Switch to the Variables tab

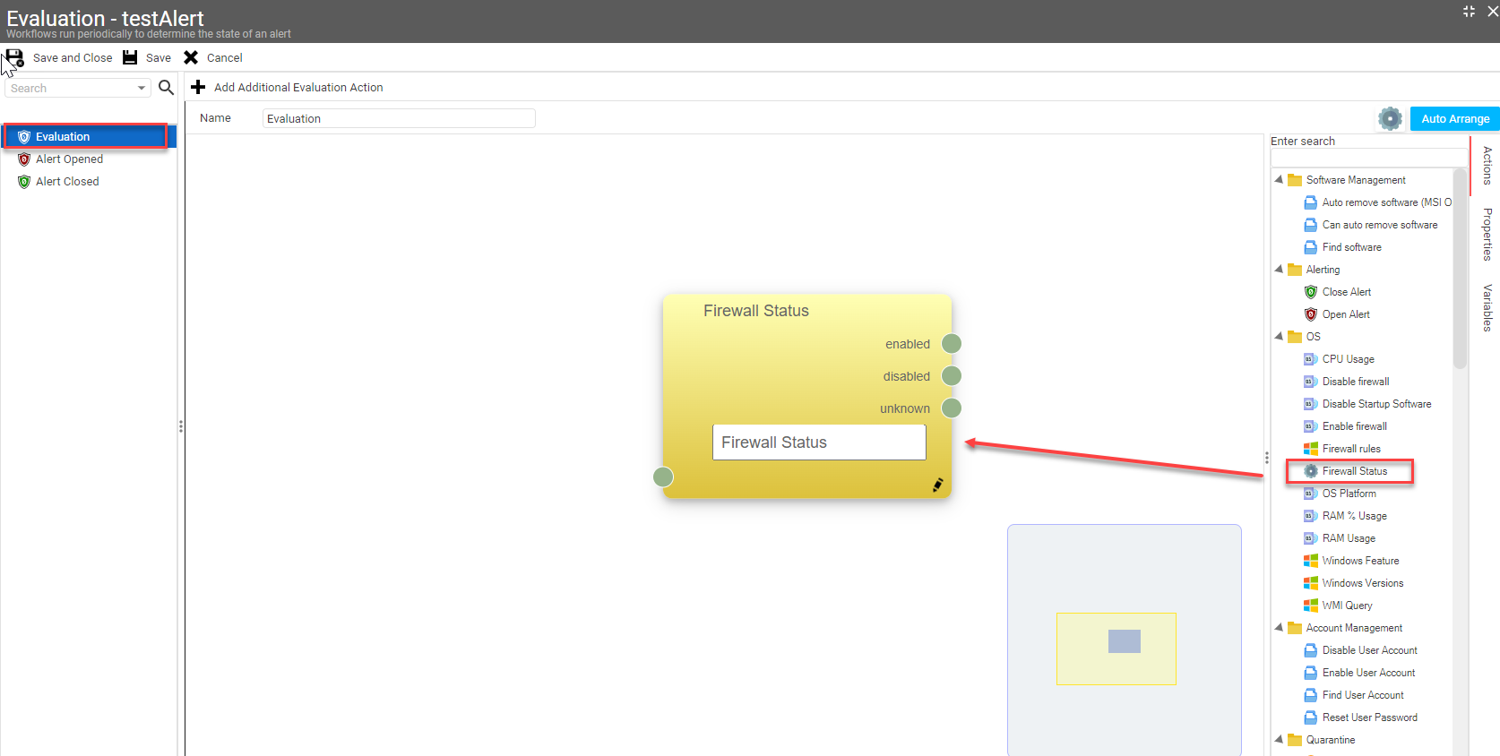[1487, 307]
